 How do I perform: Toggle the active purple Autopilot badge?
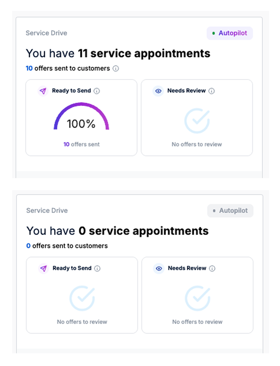(230, 33)
